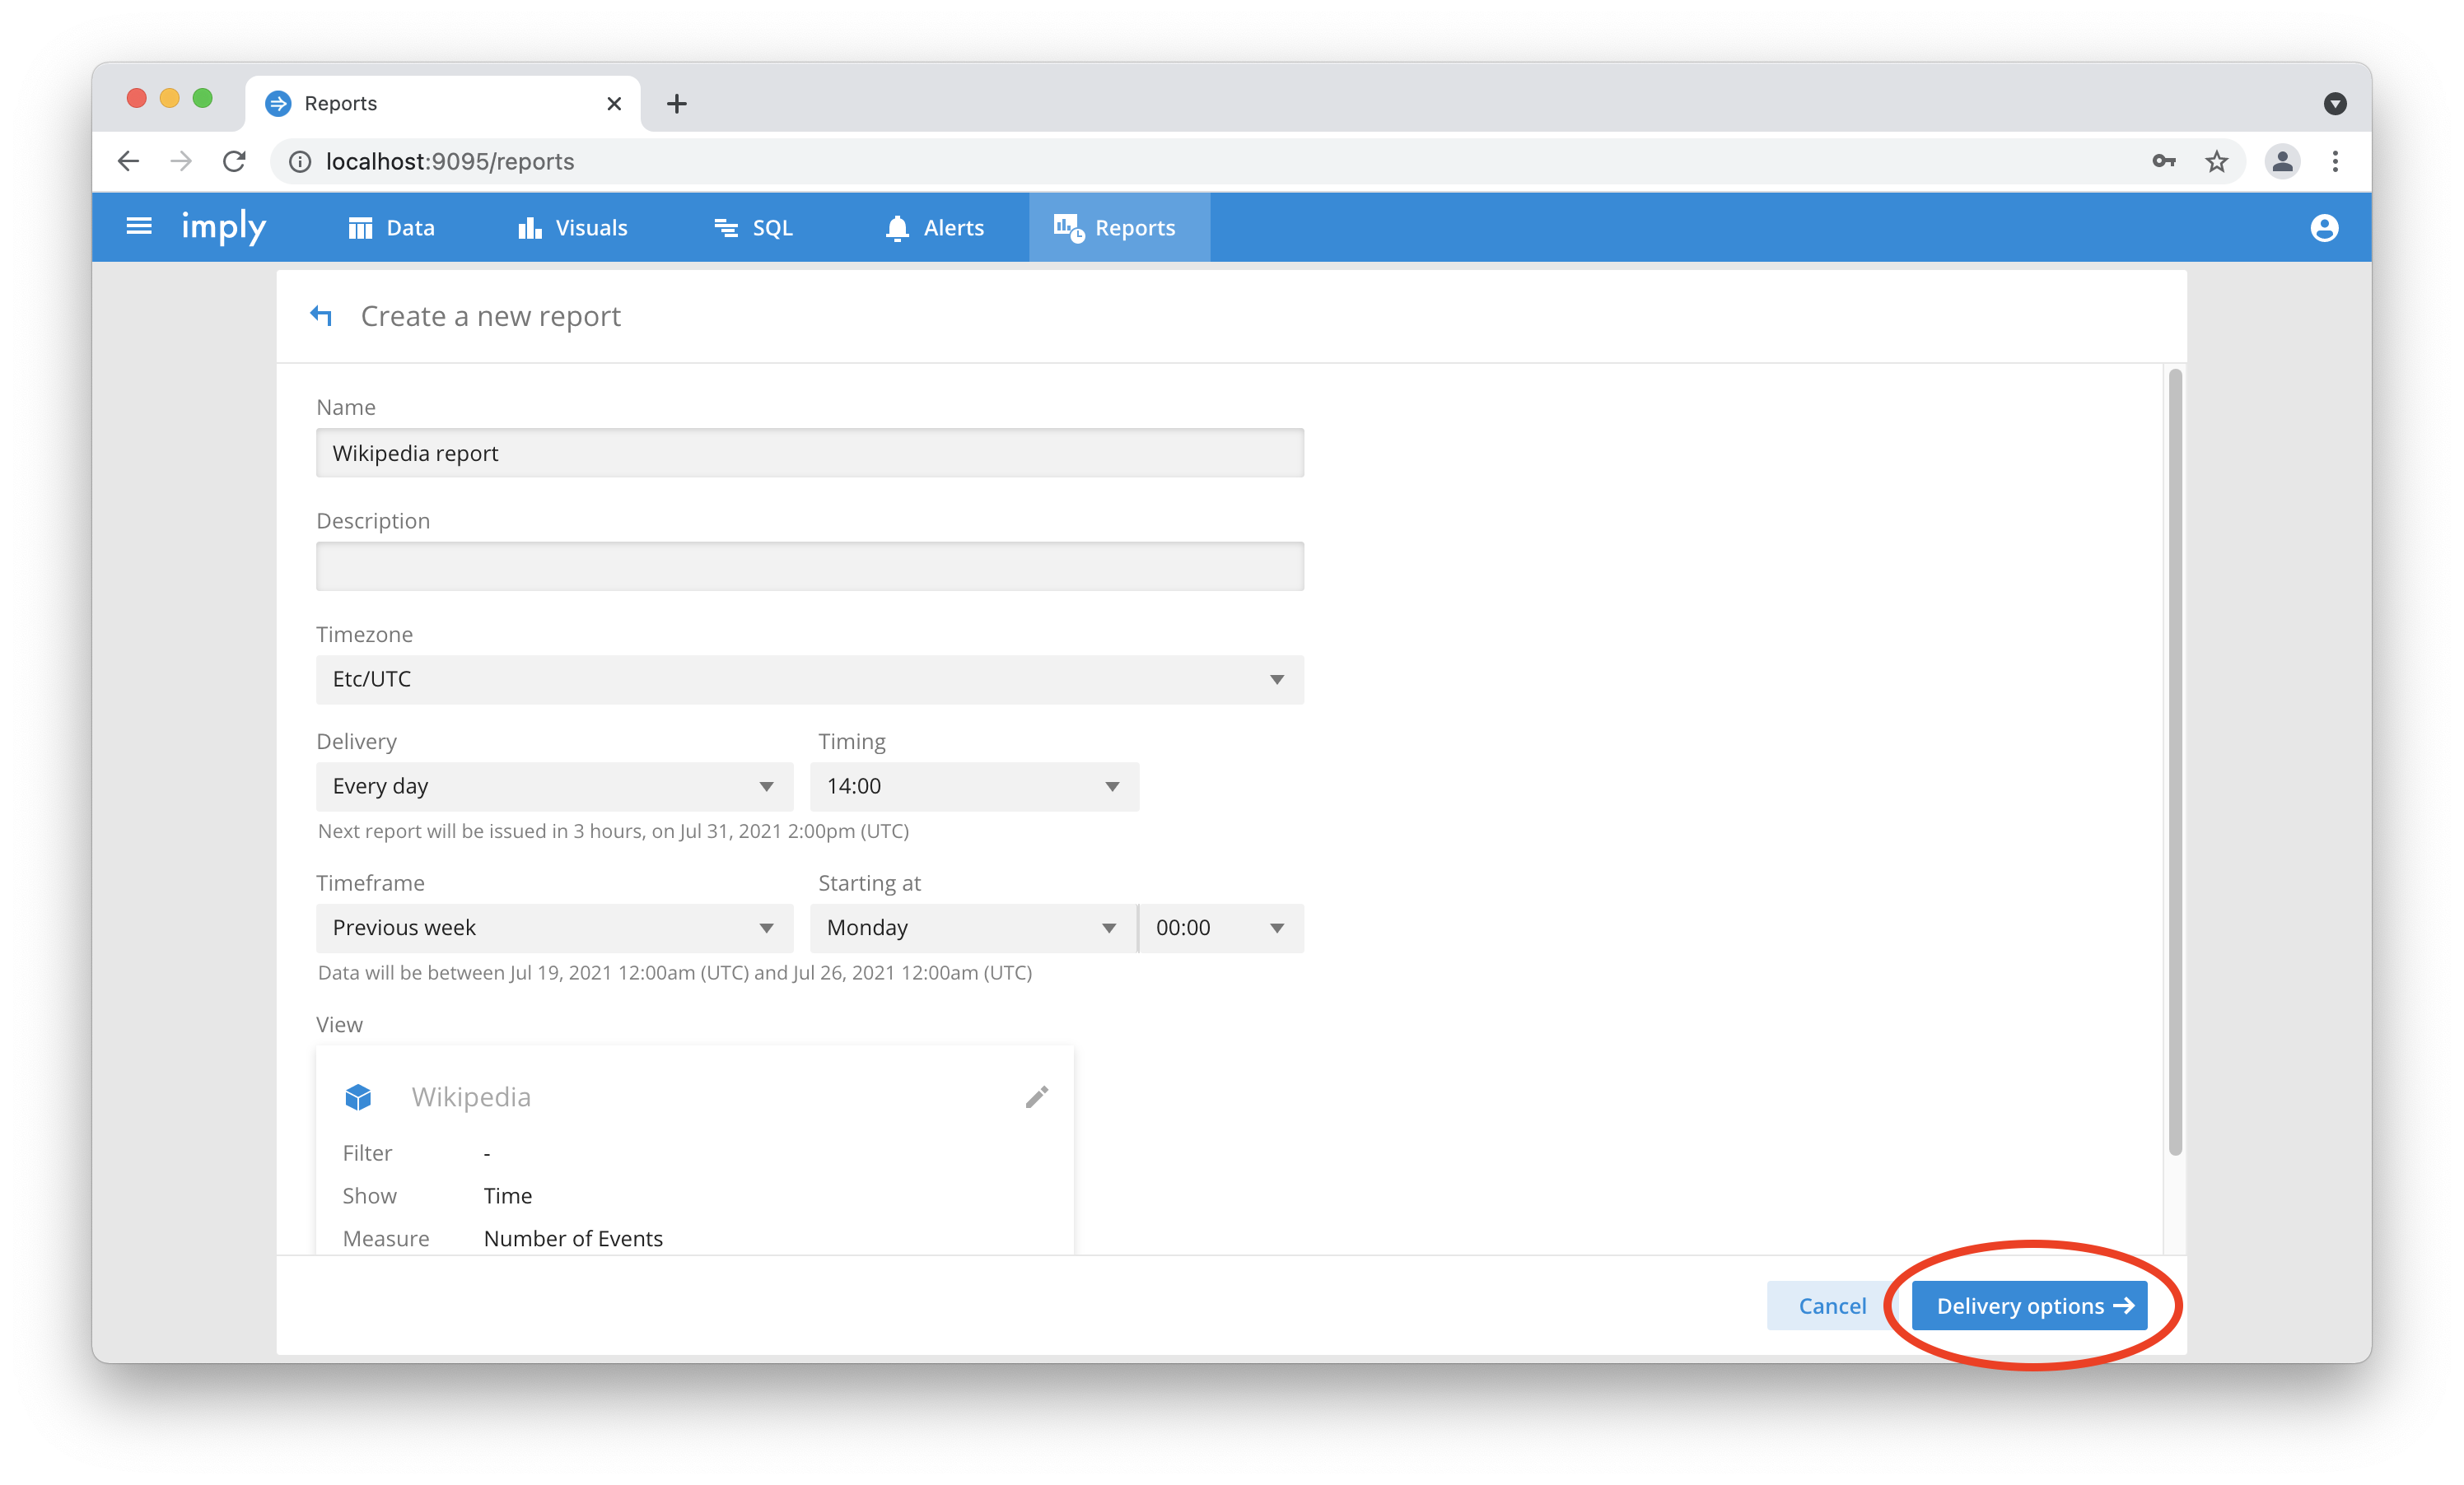This screenshot has height=1485, width=2464.
Task: Go to the SQL query section
Action: click(753, 227)
